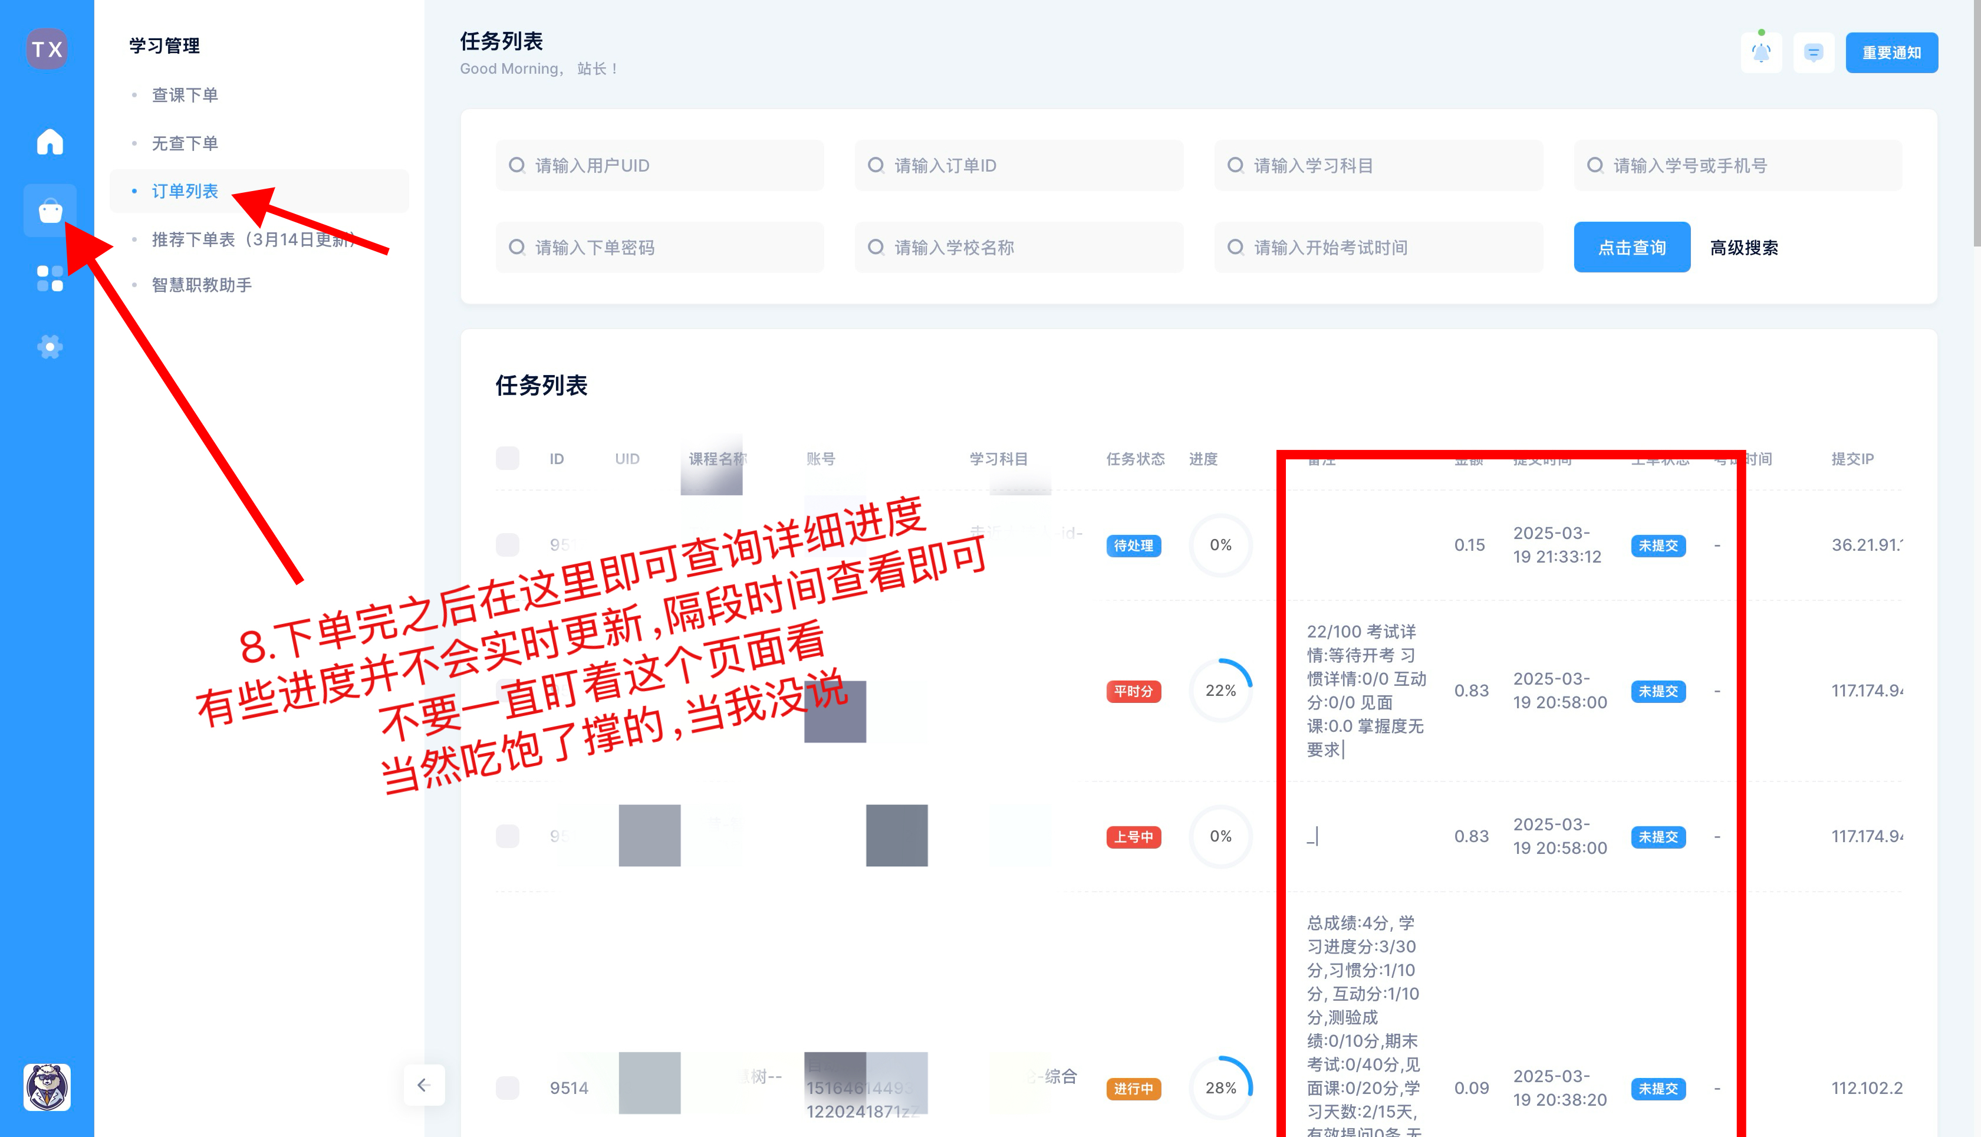The width and height of the screenshot is (1981, 1137).
Task: Focus the 请输入学习科目 field
Action: [x=1378, y=165]
